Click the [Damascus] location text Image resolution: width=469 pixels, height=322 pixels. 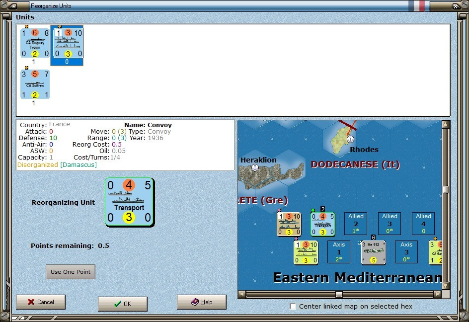pyautogui.click(x=78, y=165)
